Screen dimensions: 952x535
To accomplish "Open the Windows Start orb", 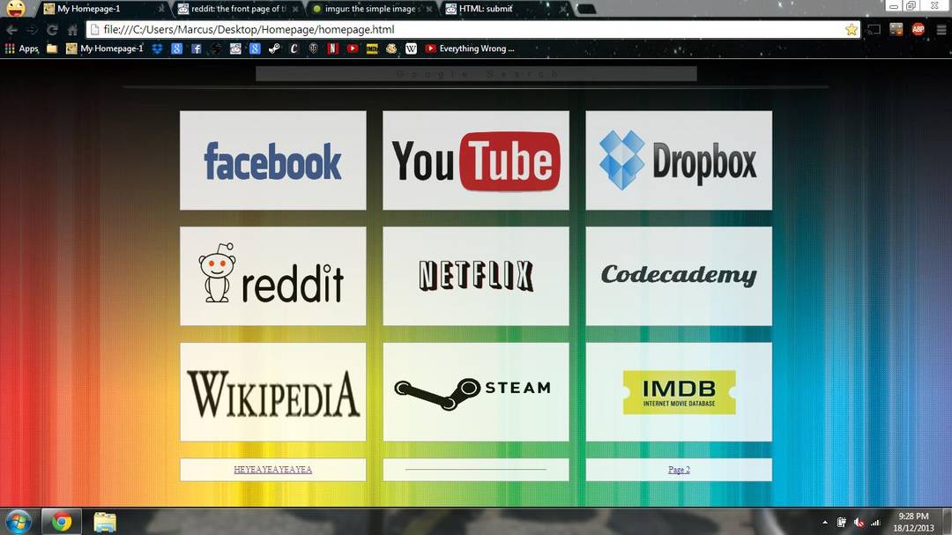I will point(19,522).
